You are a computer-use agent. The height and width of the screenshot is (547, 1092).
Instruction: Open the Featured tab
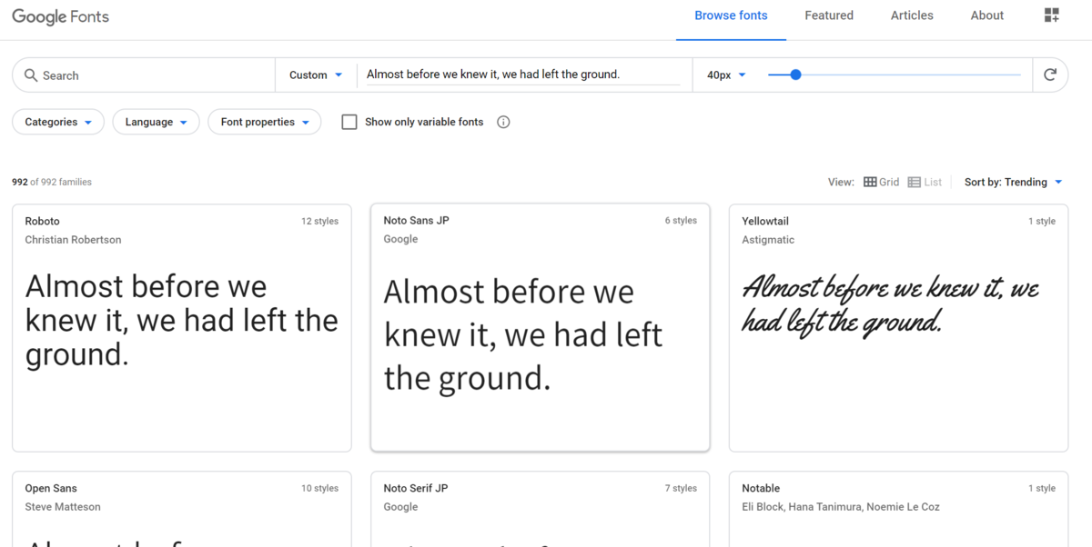pyautogui.click(x=829, y=15)
